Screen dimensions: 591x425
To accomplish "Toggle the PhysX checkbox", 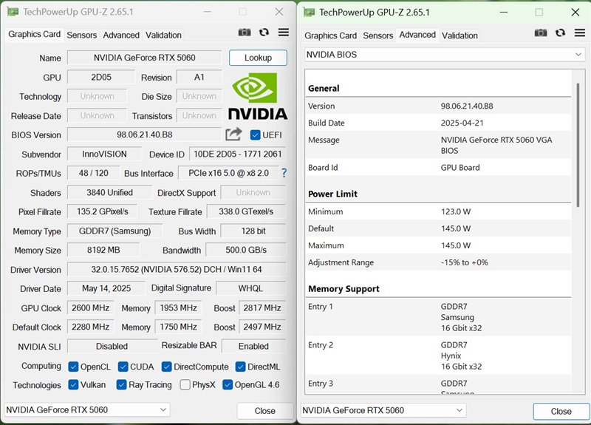I will pos(185,384).
